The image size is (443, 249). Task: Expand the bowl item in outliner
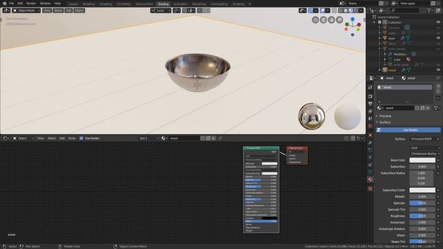tap(379, 38)
